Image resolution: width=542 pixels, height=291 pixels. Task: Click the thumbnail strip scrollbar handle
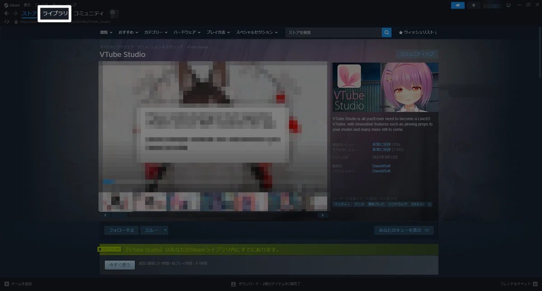pyautogui.click(x=120, y=215)
